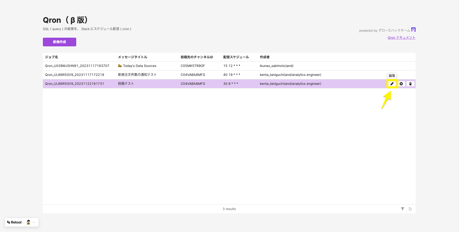Open the Qron ドキュメント link
This screenshot has height=232, width=459.
point(401,38)
